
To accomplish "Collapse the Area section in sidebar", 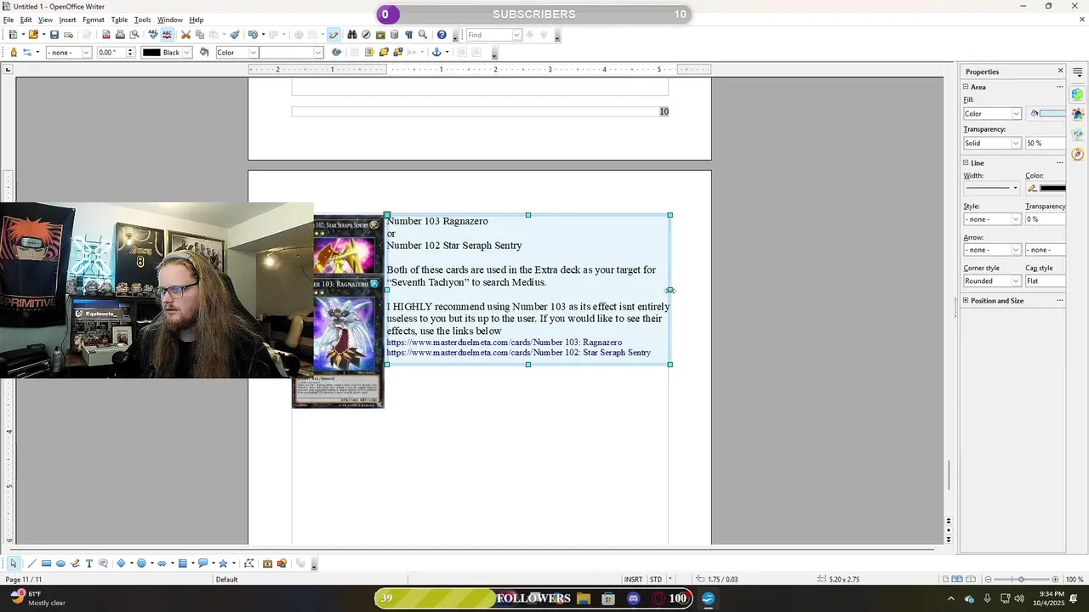I will 966,87.
